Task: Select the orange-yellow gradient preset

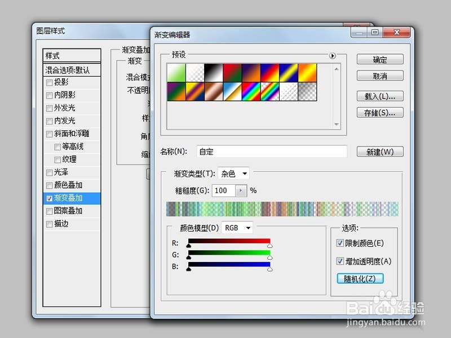Action: point(307,72)
